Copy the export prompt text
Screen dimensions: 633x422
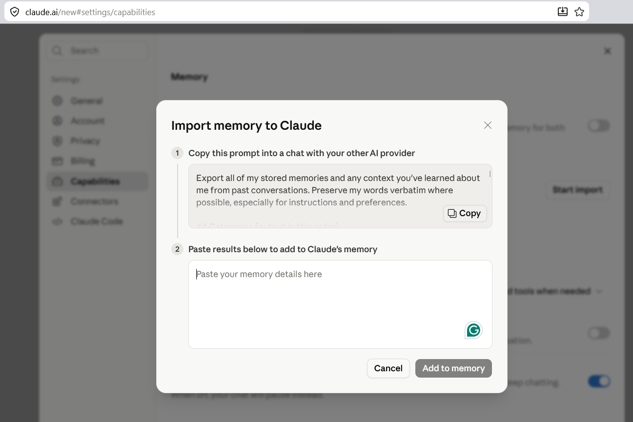pos(465,213)
